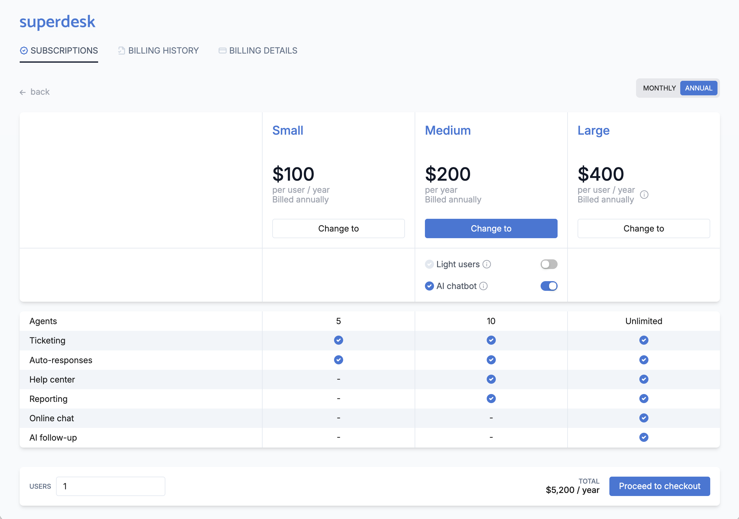Image resolution: width=739 pixels, height=519 pixels.
Task: Go back using the back link
Action: point(35,92)
